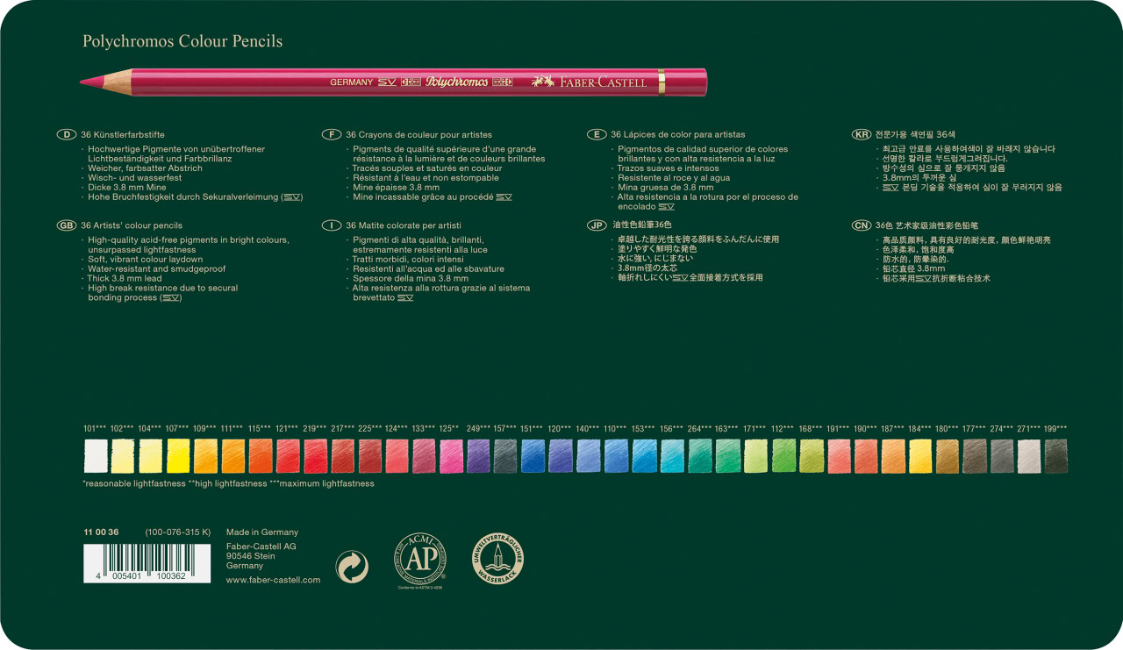Click the GB English language badge
This screenshot has width=1123, height=650.
point(67,225)
